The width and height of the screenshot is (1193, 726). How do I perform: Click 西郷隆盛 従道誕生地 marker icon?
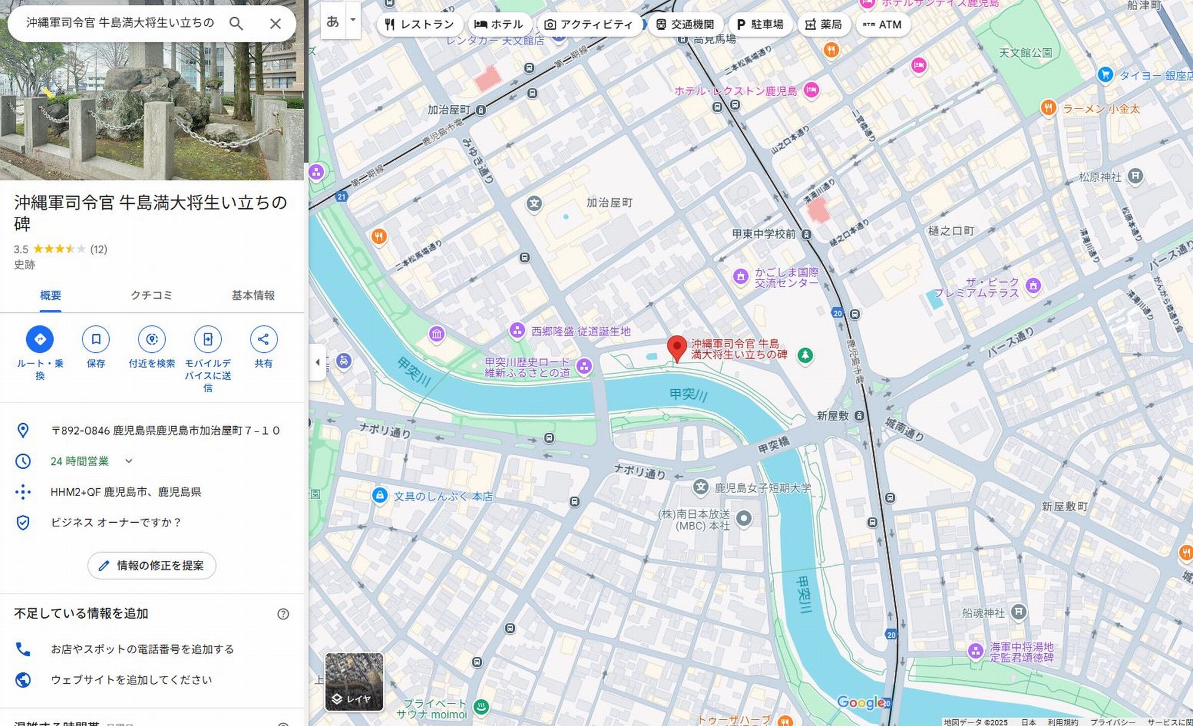(517, 330)
